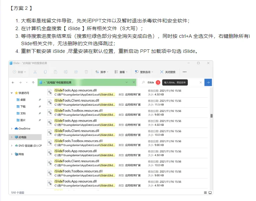Click the window title iSlide - "此电脑"中的搜索结果
Viewport: 256px width, 201px height.
pos(30,63)
